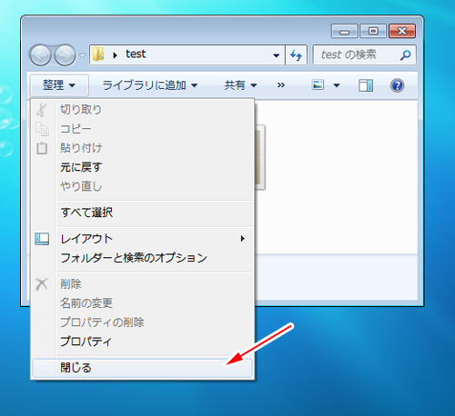455x416 pixels.
Task: Click the greyed 切り取り cut entry
Action: [143, 109]
